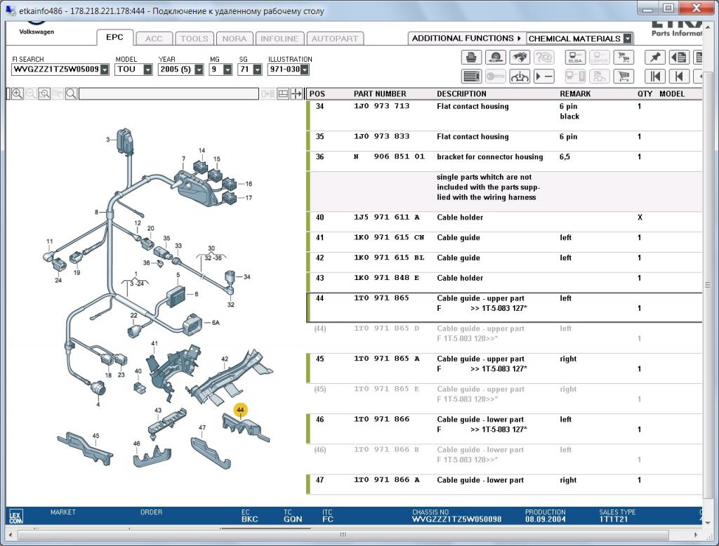719x546 pixels.
Task: Click the POS column header
Action: (317, 94)
